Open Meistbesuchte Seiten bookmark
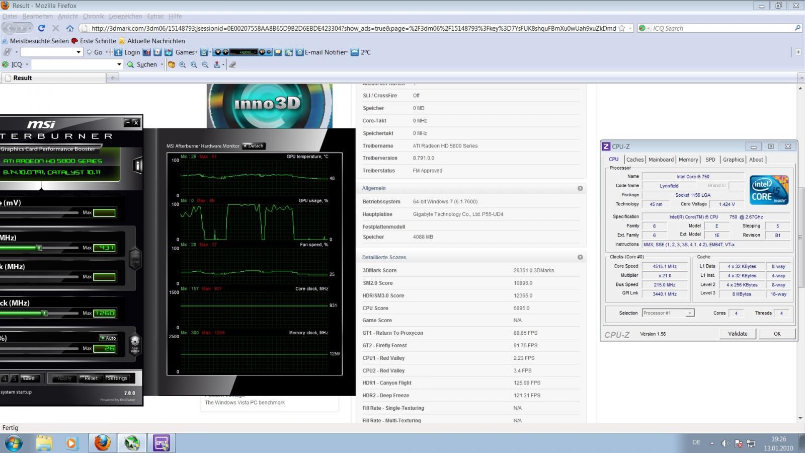The image size is (805, 453). click(35, 41)
